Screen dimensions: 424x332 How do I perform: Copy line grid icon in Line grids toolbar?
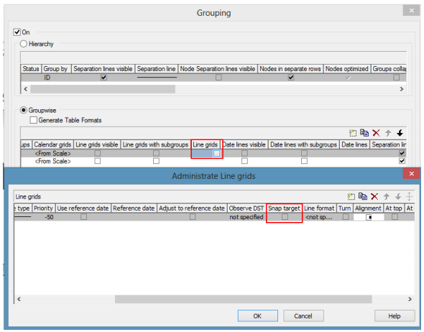click(363, 196)
